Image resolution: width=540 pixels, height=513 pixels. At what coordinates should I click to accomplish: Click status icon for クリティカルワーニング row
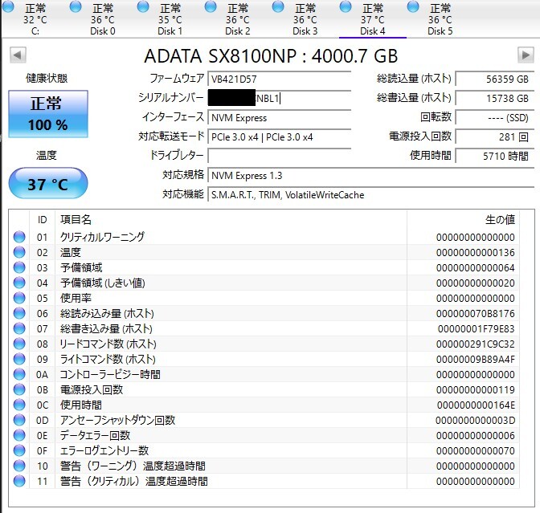click(x=19, y=237)
